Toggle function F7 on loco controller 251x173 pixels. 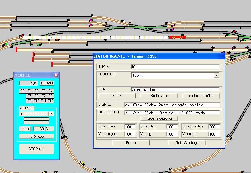[44, 96]
